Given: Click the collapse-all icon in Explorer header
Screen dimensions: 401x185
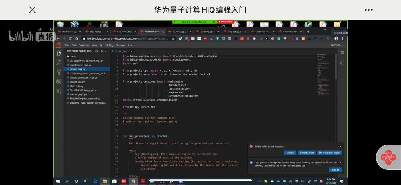Looking at the screenshot, I should [x=101, y=51].
